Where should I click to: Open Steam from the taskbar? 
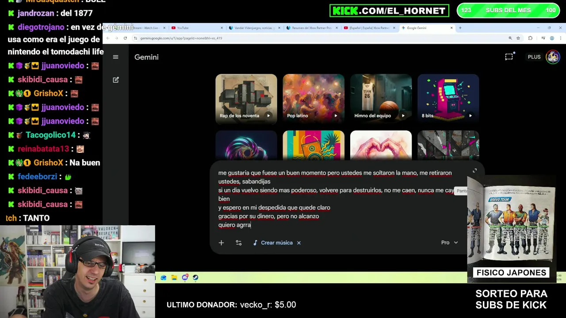click(x=195, y=278)
